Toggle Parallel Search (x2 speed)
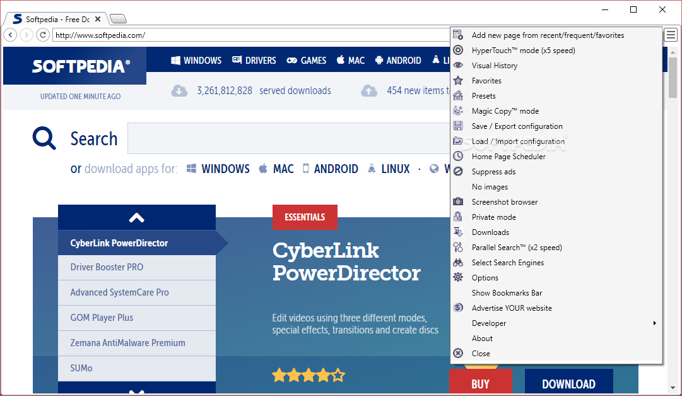Screen dimensions: 682x396 pyautogui.click(x=556, y=248)
